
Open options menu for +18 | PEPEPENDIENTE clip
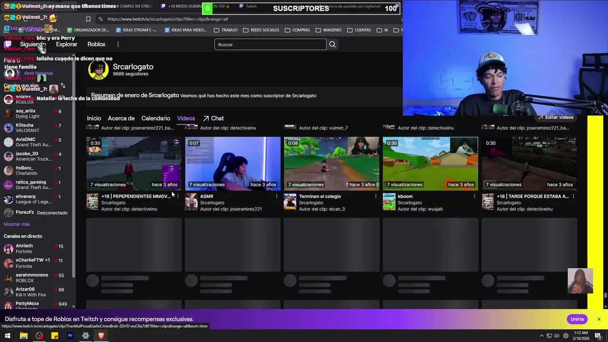(x=178, y=196)
